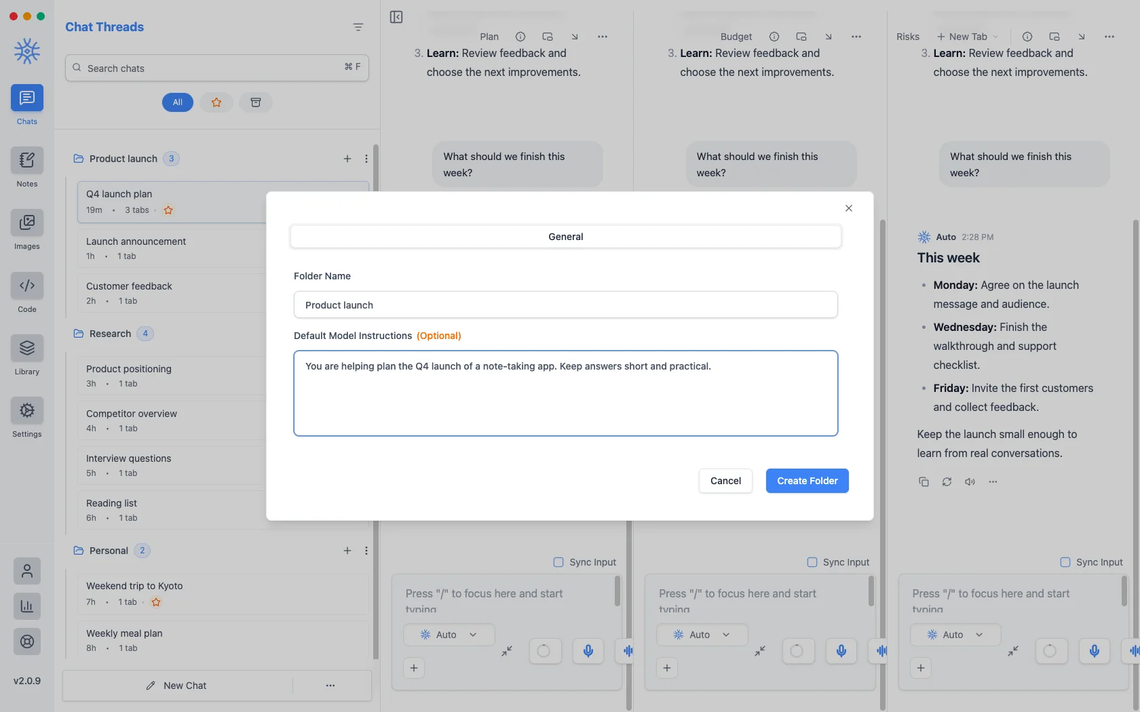Open Settings from the sidebar

tap(27, 411)
